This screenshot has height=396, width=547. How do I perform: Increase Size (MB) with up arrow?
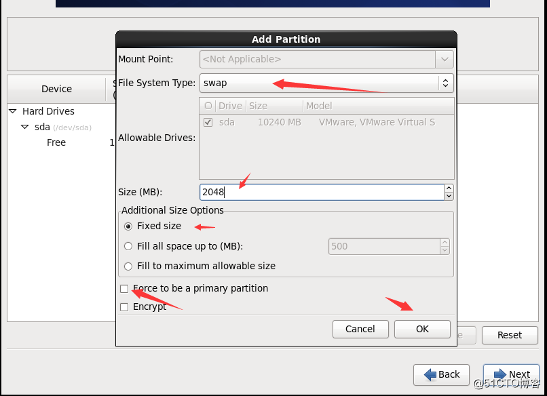(x=449, y=189)
